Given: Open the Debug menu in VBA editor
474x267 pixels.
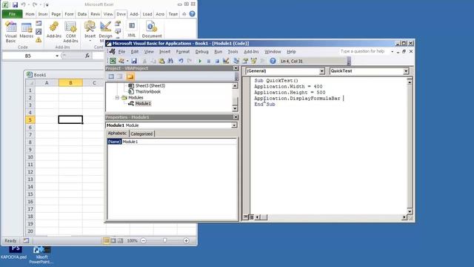Looking at the screenshot, I should tap(201, 52).
